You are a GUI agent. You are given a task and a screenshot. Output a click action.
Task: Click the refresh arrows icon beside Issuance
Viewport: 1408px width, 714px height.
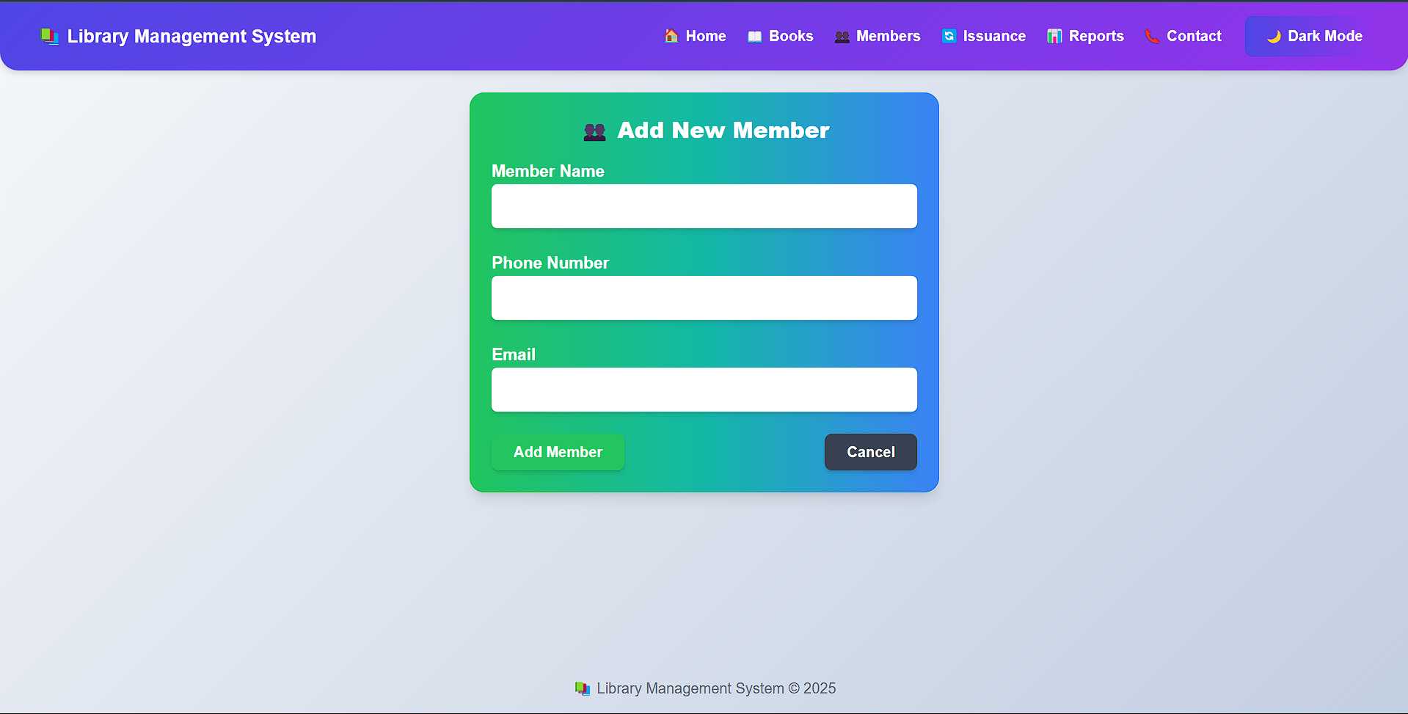pyautogui.click(x=949, y=36)
